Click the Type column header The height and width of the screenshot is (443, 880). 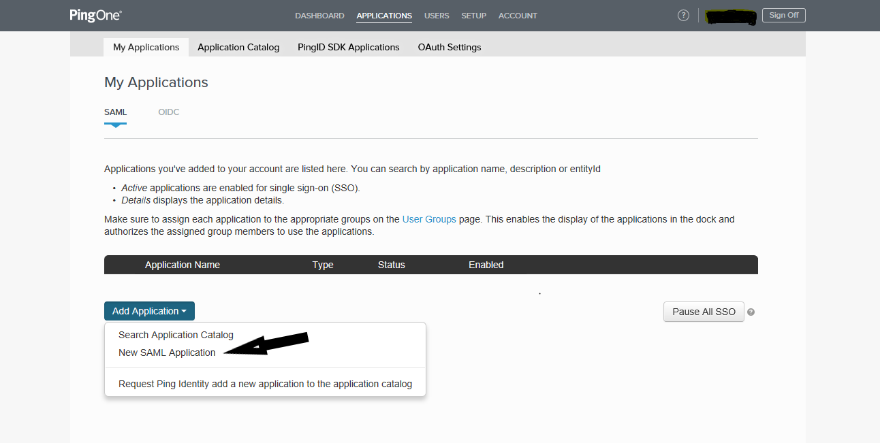tap(323, 265)
